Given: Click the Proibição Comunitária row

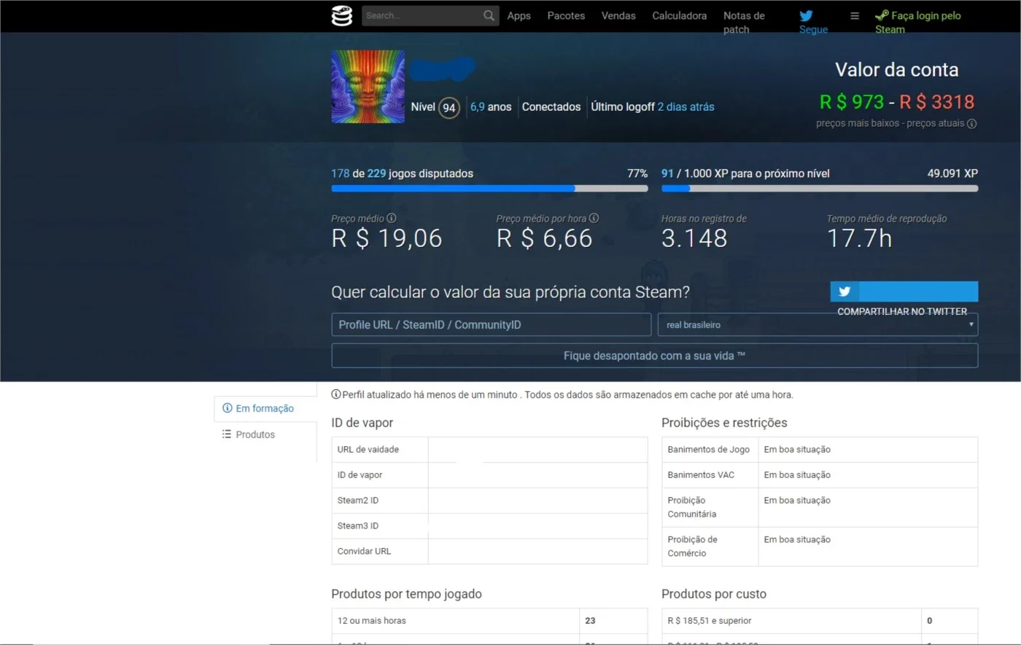Looking at the screenshot, I should (820, 507).
